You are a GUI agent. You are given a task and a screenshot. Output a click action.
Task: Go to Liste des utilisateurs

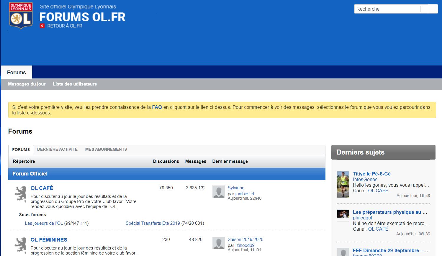click(75, 84)
